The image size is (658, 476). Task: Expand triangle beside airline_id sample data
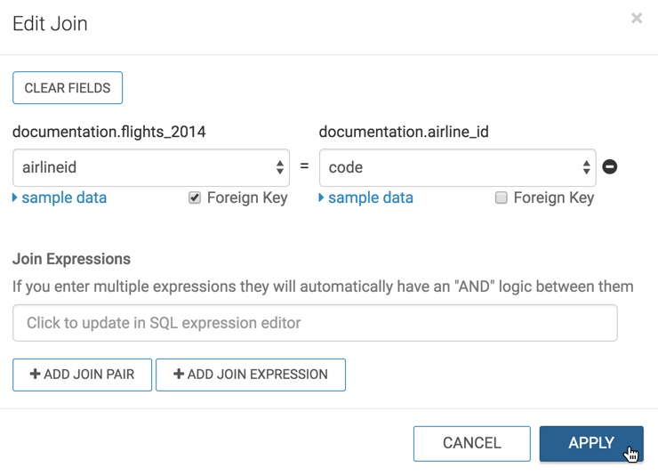click(x=322, y=198)
